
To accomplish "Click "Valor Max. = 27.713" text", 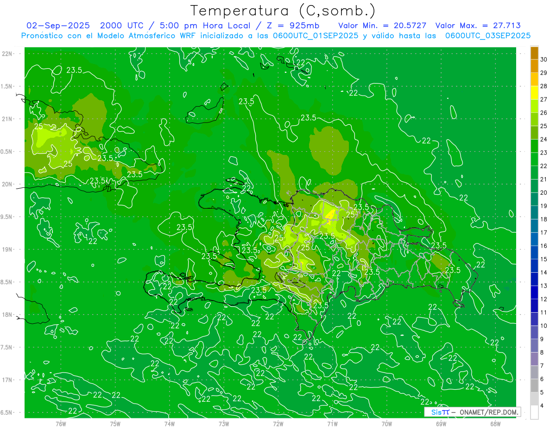I will tap(478, 26).
